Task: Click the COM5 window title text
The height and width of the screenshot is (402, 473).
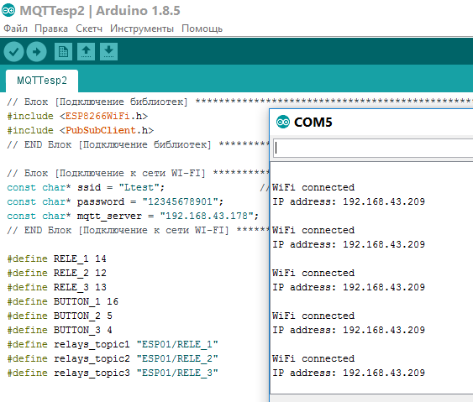Action: coord(313,122)
